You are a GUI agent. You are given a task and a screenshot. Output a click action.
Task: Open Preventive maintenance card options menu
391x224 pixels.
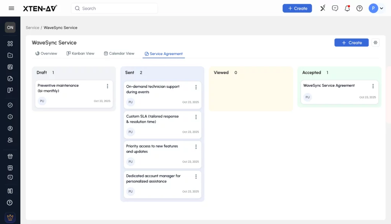pos(107,86)
